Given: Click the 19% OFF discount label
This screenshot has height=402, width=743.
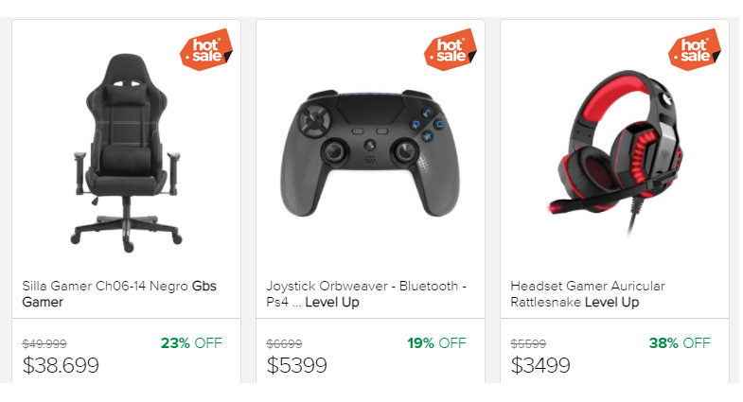Looking at the screenshot, I should [436, 343].
